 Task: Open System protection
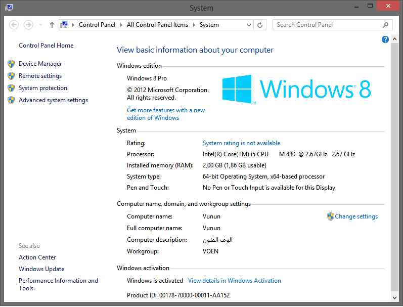(43, 88)
